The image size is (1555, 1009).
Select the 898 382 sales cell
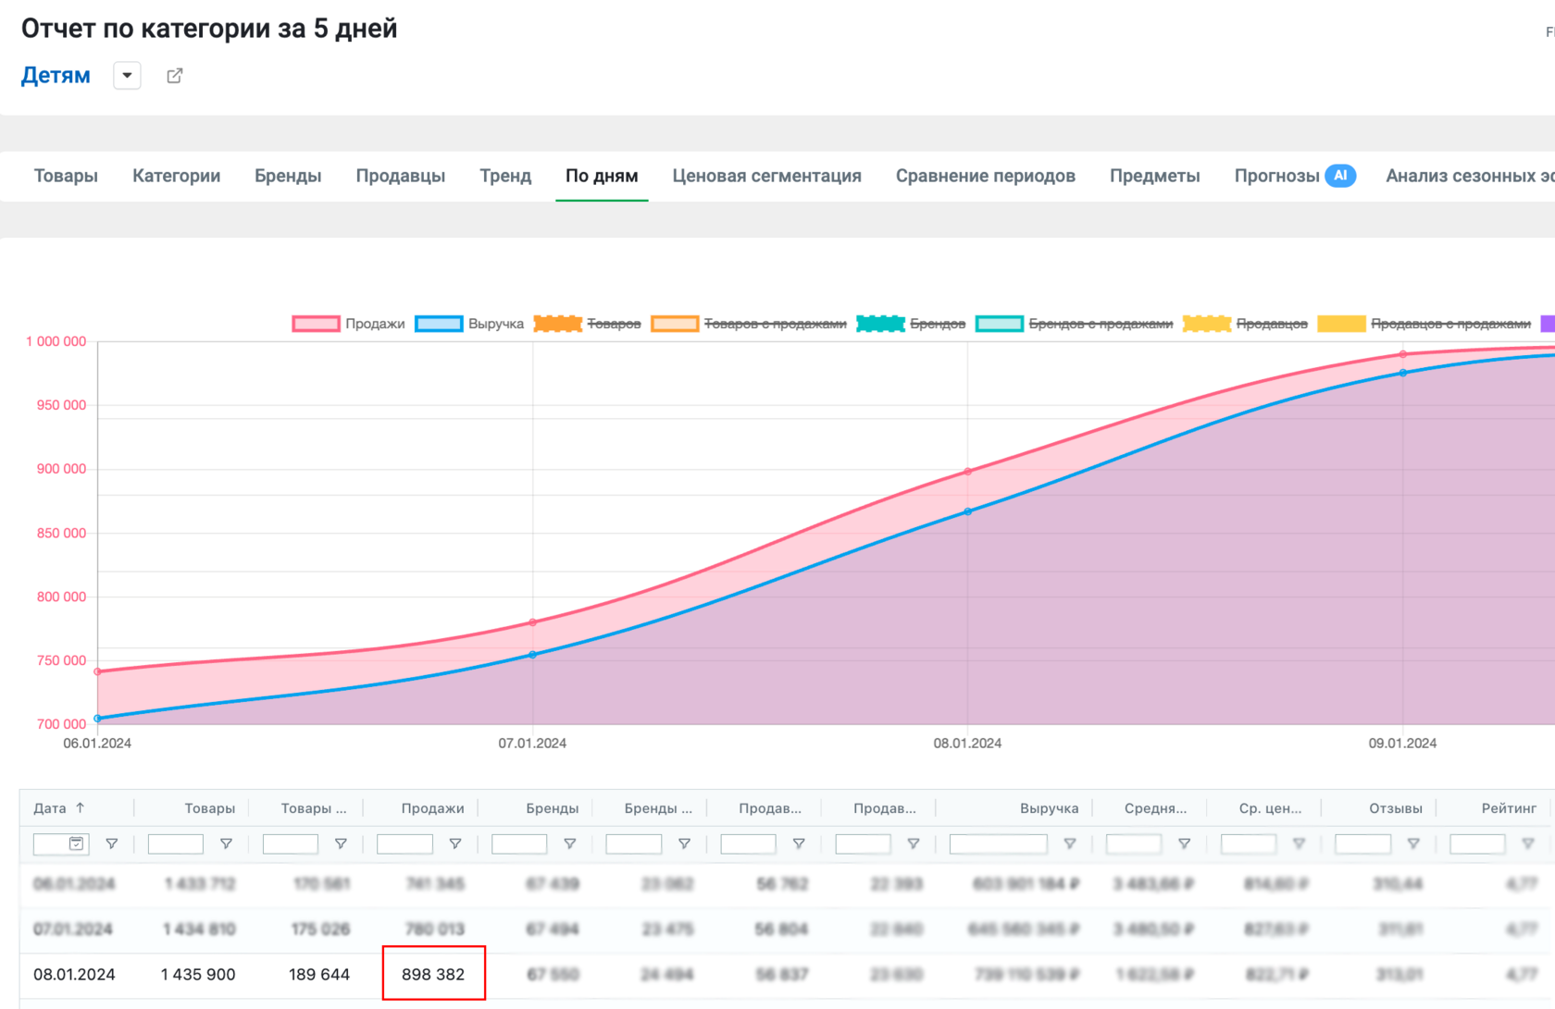pyautogui.click(x=433, y=974)
